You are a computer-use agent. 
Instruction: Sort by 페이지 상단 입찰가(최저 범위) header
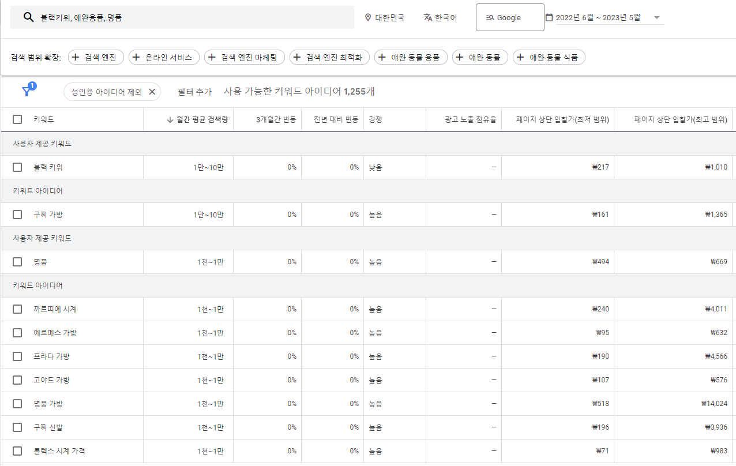[x=564, y=119]
